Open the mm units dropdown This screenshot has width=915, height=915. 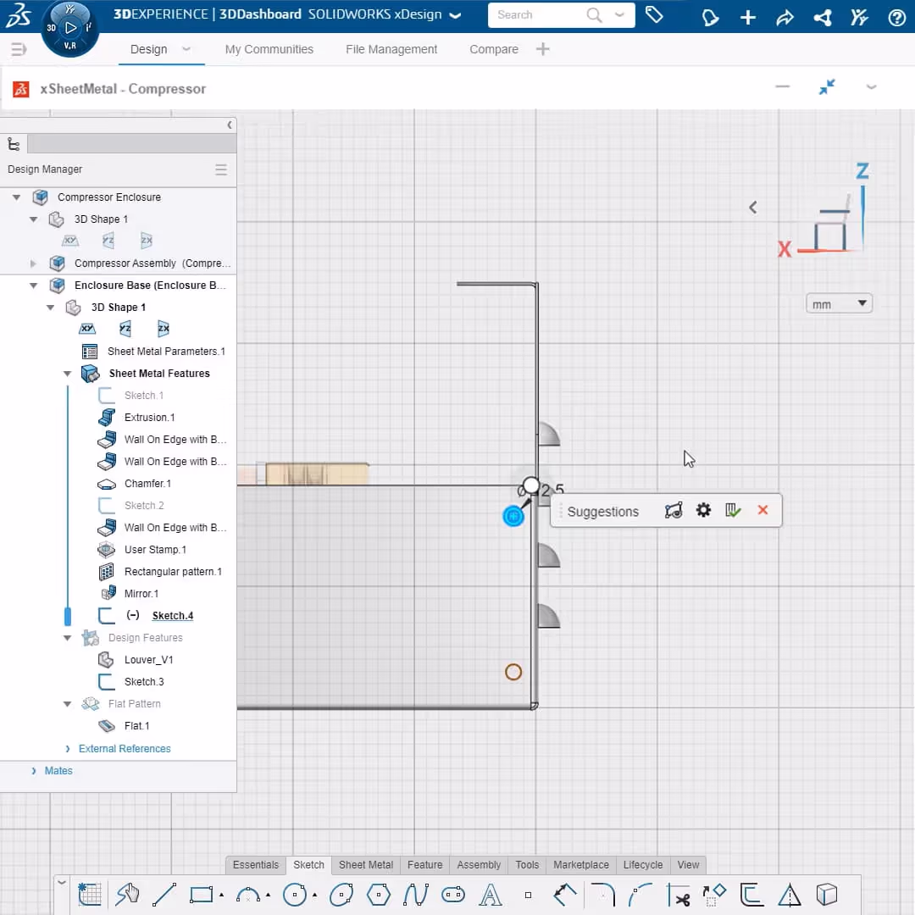click(839, 304)
